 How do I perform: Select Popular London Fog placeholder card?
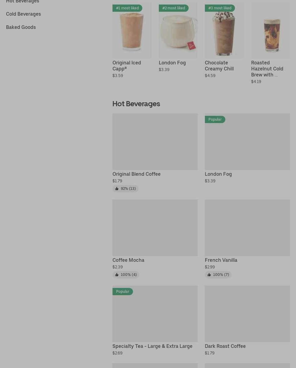tap(247, 142)
